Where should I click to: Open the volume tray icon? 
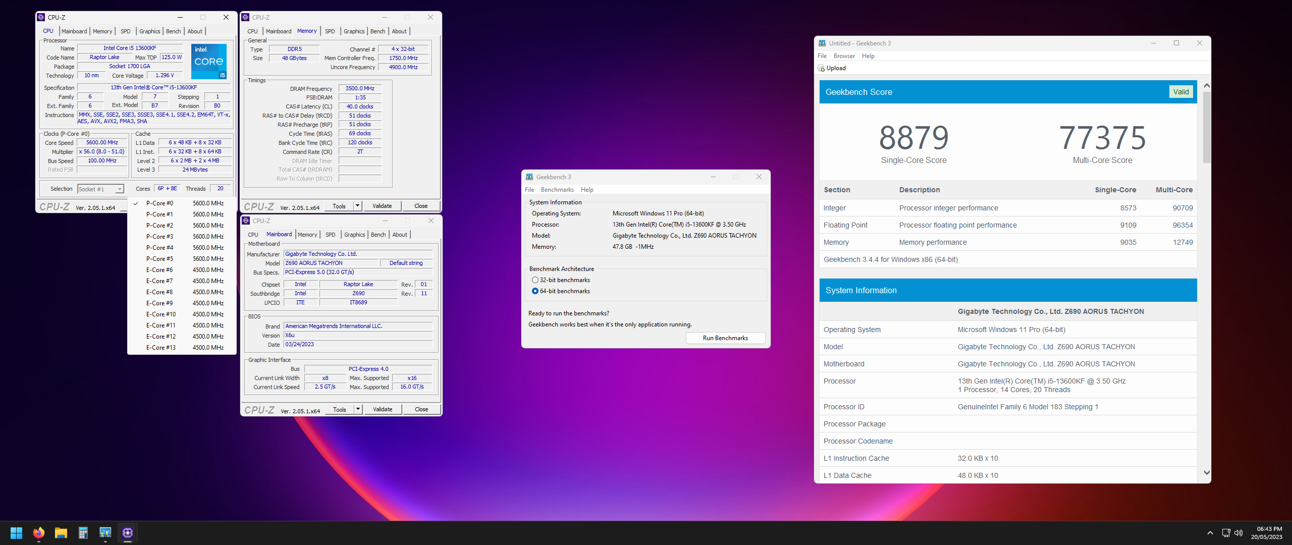click(1239, 533)
